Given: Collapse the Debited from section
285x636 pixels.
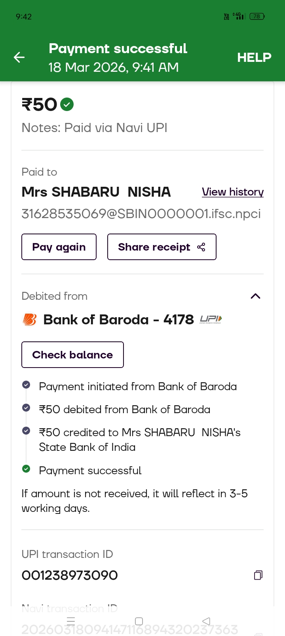Looking at the screenshot, I should point(256,296).
